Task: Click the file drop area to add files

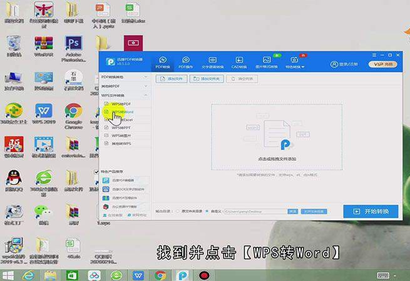Action: pyautogui.click(x=277, y=137)
